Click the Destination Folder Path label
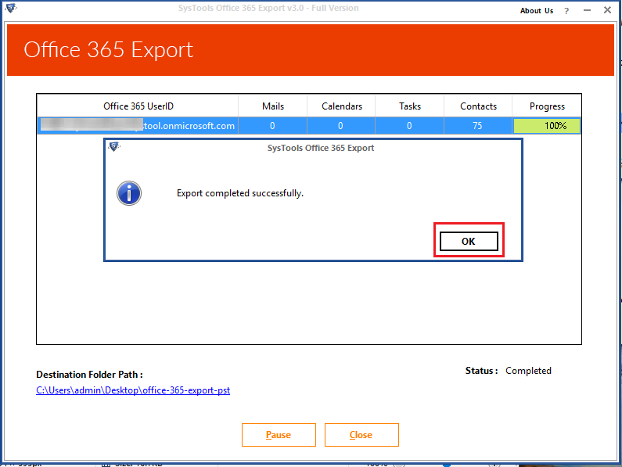 coord(89,375)
